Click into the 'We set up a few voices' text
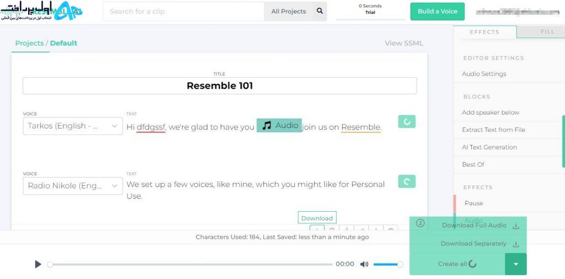Image resolution: width=565 pixels, height=279 pixels. click(x=255, y=190)
